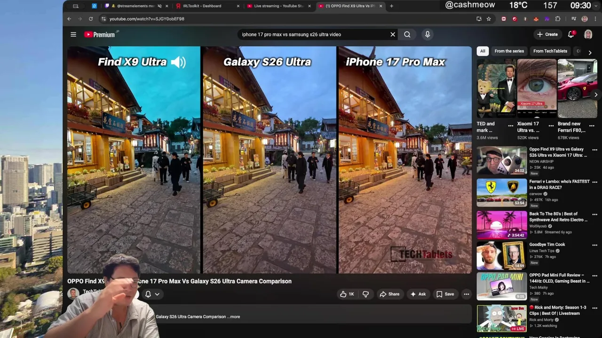Open more actions menu beside Save
Viewport: 602px width, 338px height.
click(x=467, y=294)
